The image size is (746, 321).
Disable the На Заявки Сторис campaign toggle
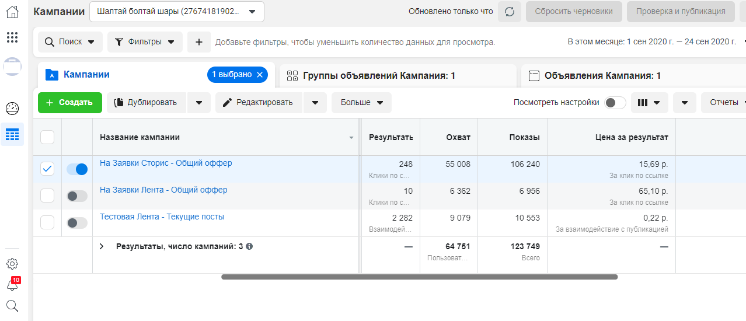[x=77, y=169]
